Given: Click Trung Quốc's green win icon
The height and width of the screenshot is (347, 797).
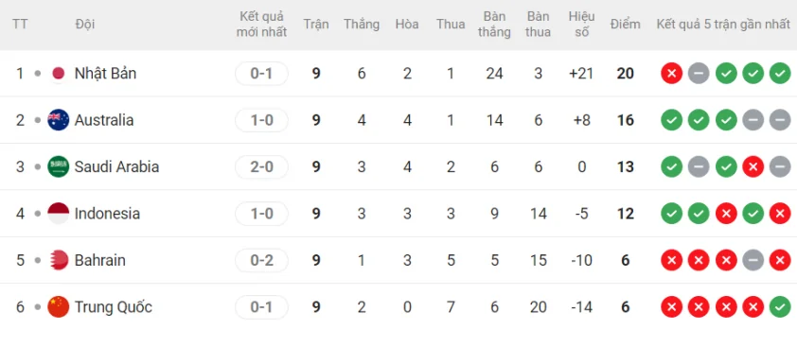Looking at the screenshot, I should coord(780,307).
